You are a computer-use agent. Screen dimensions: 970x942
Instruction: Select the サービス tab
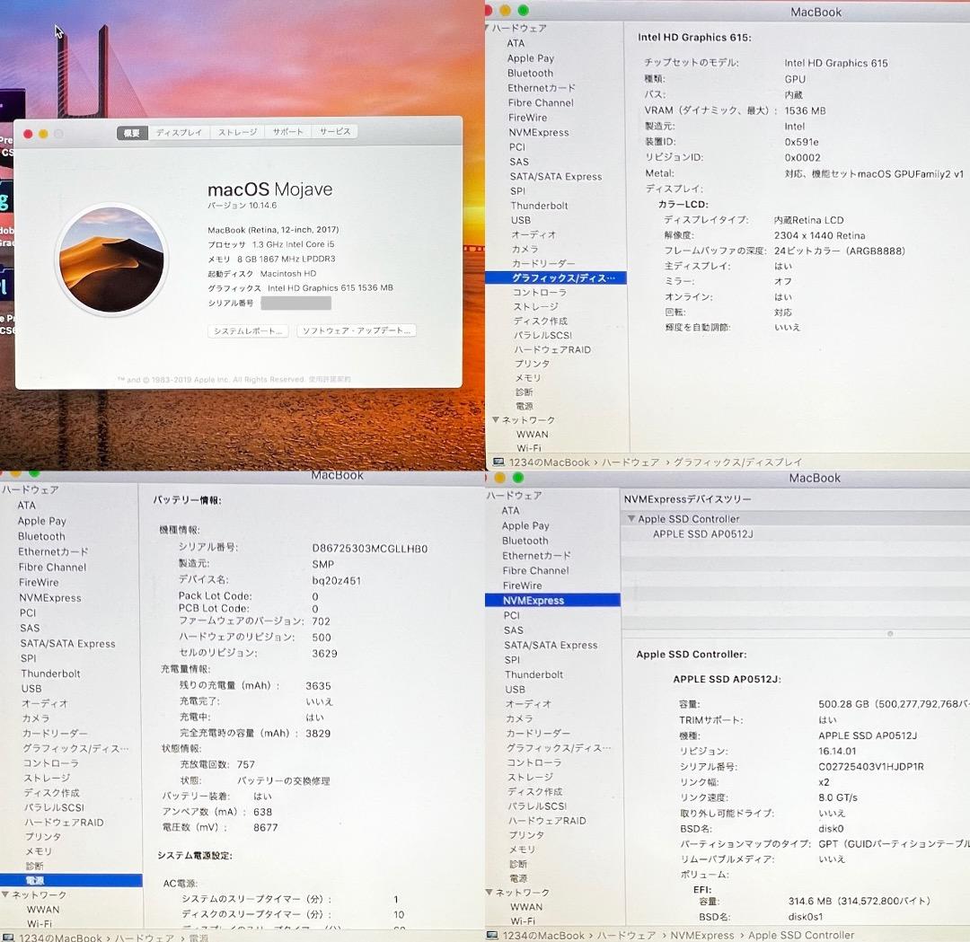point(335,131)
